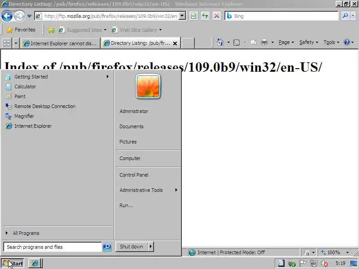Switch to the 'Internet Explorer cannot dis...' tab

tap(60, 43)
